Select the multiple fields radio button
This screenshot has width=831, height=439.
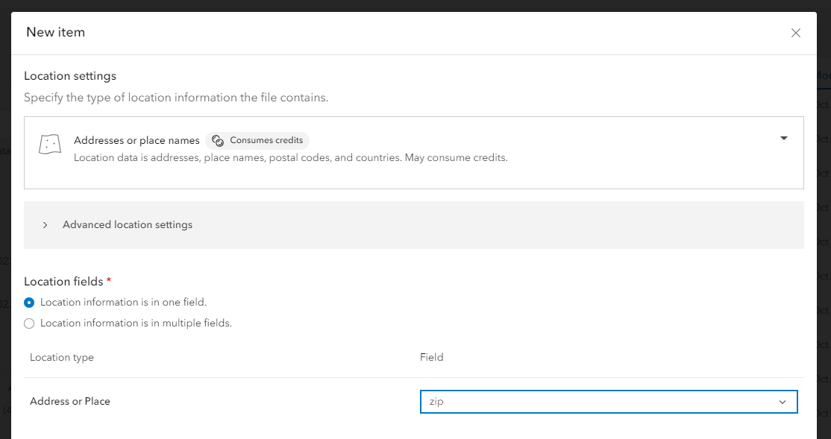[x=29, y=323]
